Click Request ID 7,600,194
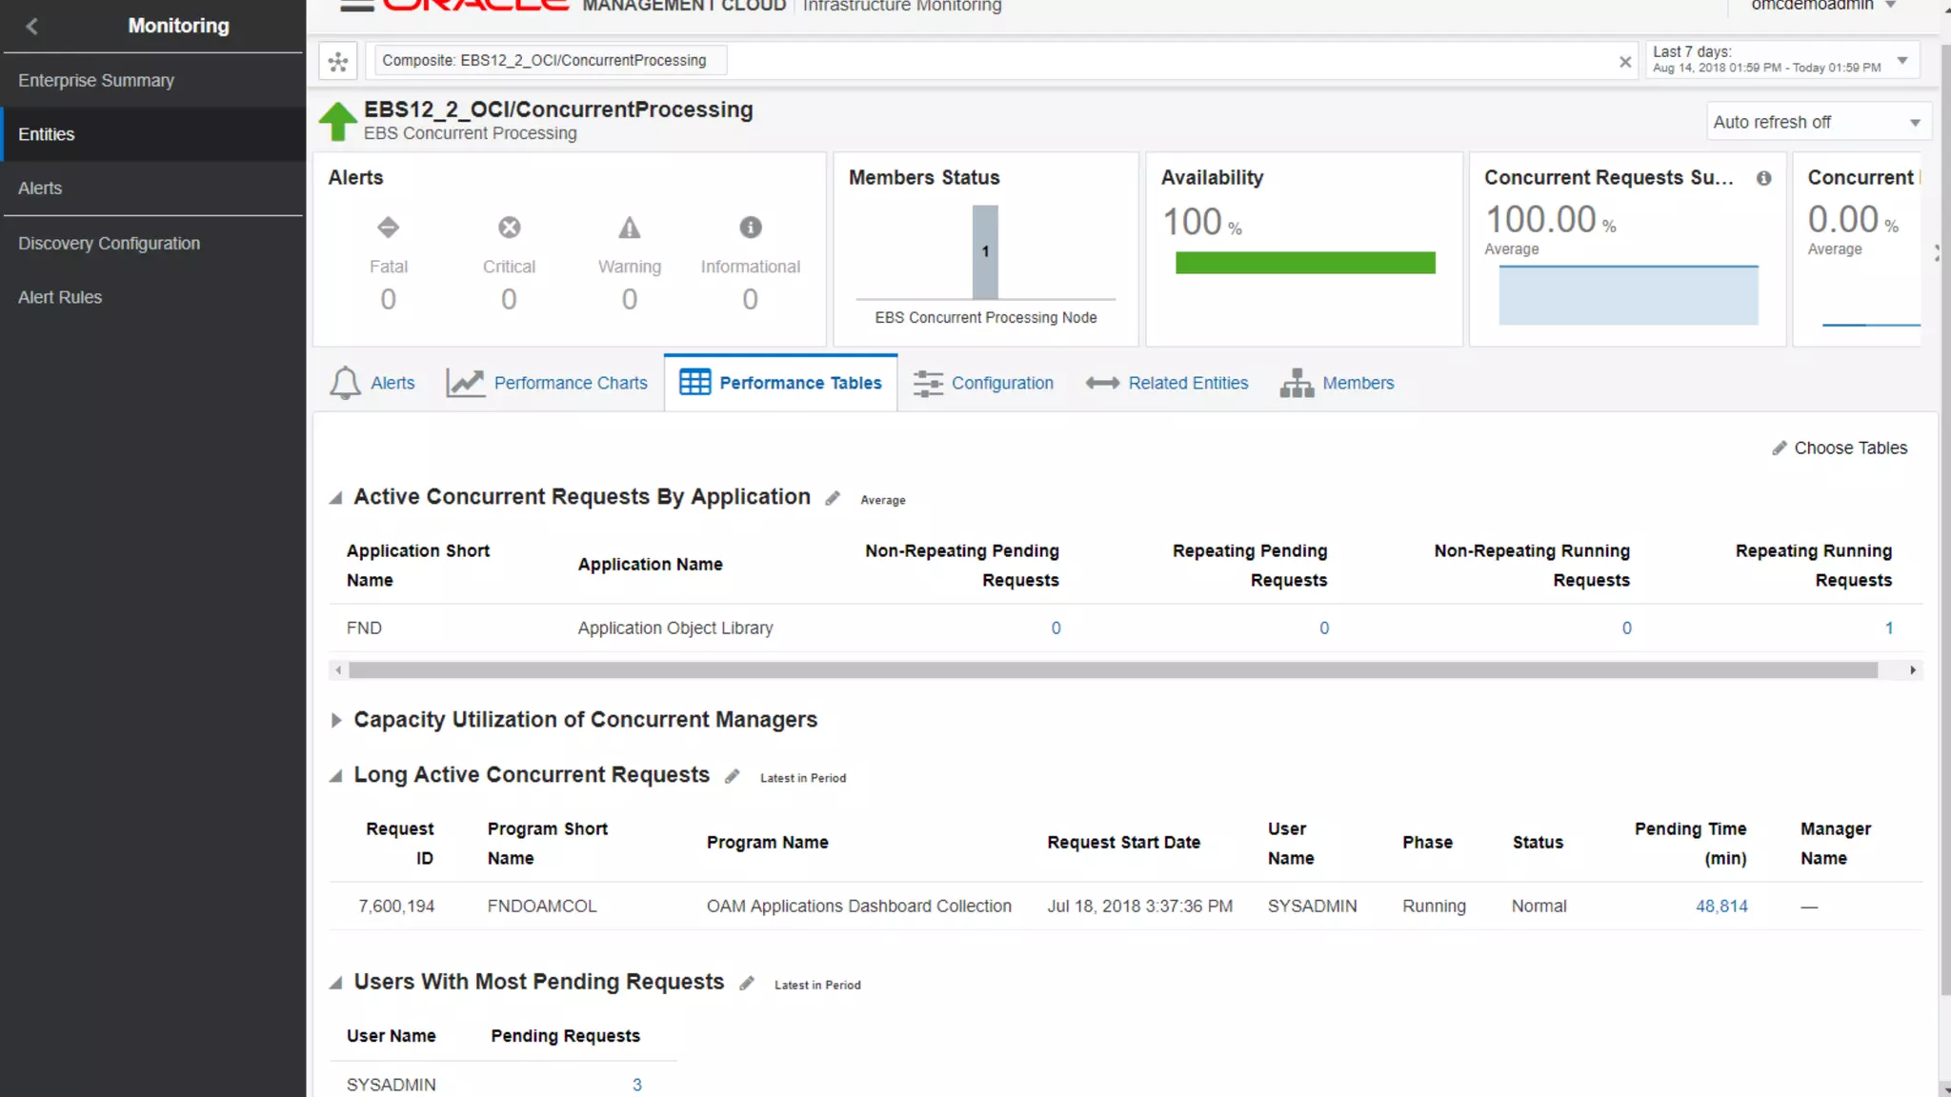The image size is (1951, 1097). click(396, 906)
